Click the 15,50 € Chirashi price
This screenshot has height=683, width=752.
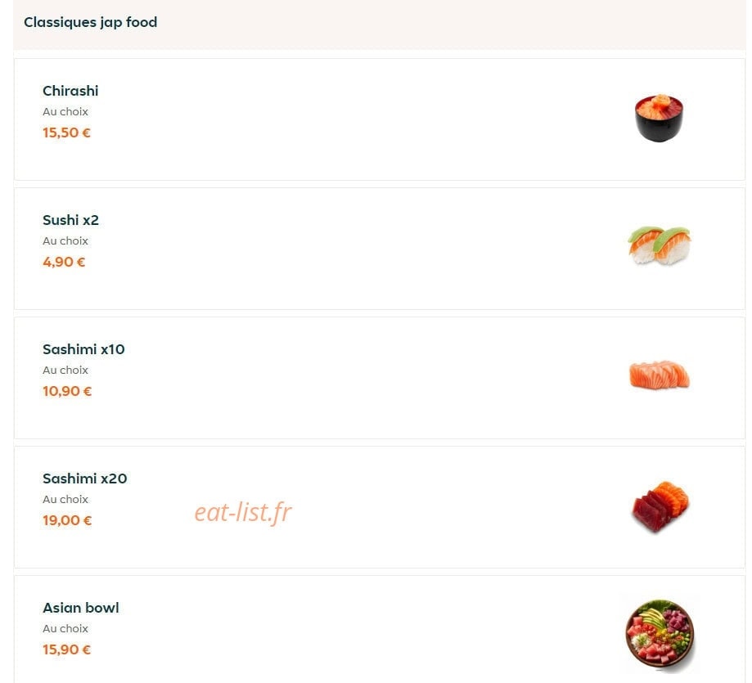coord(66,133)
